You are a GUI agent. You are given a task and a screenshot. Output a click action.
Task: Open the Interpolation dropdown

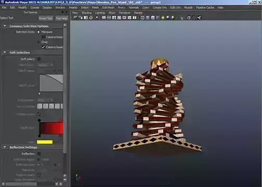[45, 100]
